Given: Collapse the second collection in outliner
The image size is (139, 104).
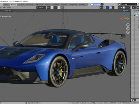Looking at the screenshot, I should pyautogui.click(x=135, y=15).
